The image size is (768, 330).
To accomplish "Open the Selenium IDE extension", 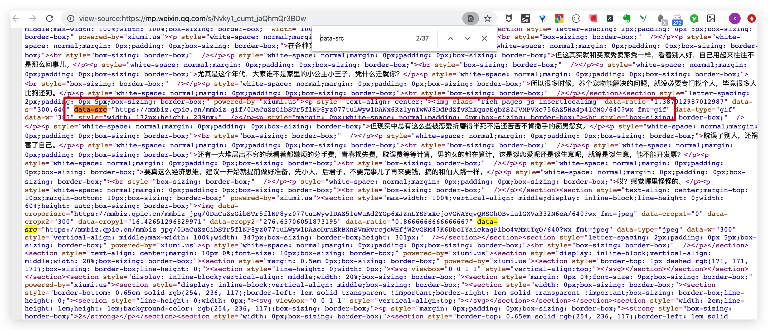I will pyautogui.click(x=525, y=19).
